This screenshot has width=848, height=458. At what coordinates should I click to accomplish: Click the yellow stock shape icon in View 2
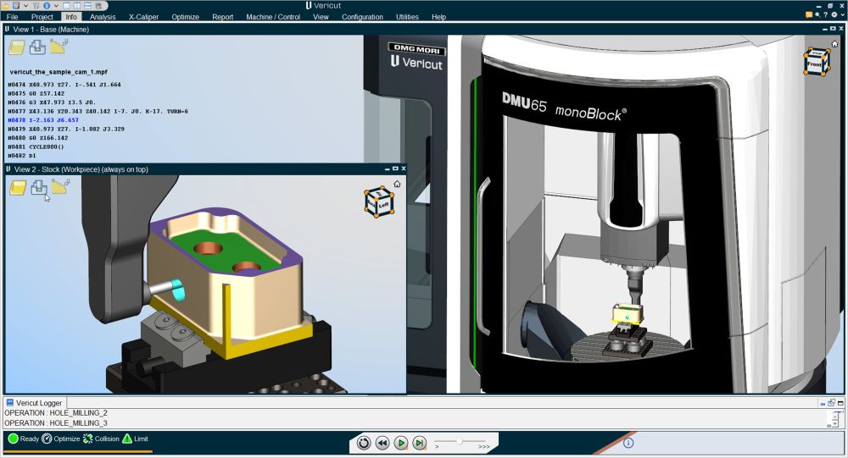(x=17, y=187)
